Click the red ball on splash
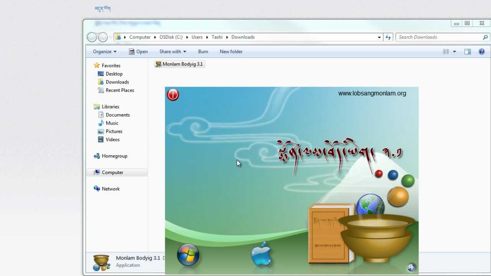The height and width of the screenshot is (276, 491). point(379,174)
